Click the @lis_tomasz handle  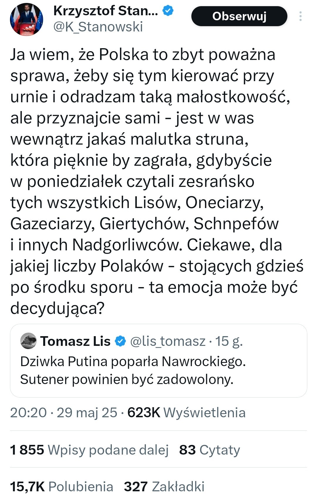tap(168, 341)
